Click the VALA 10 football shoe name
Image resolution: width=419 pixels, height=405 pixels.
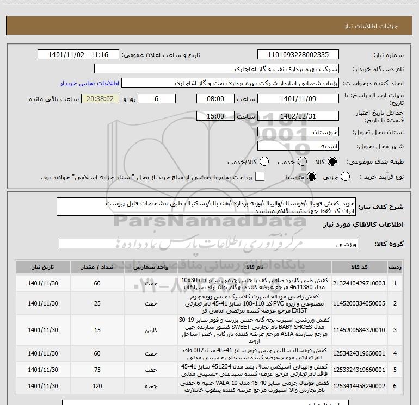[255, 386]
